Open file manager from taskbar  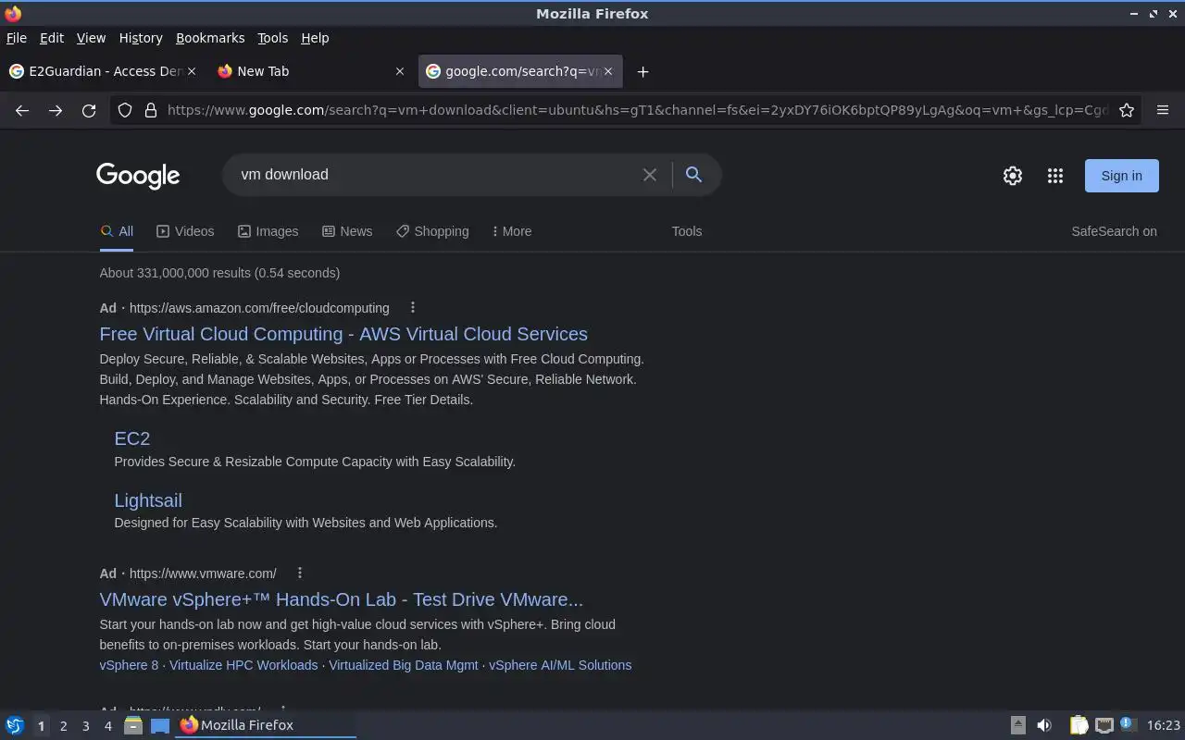point(133,725)
